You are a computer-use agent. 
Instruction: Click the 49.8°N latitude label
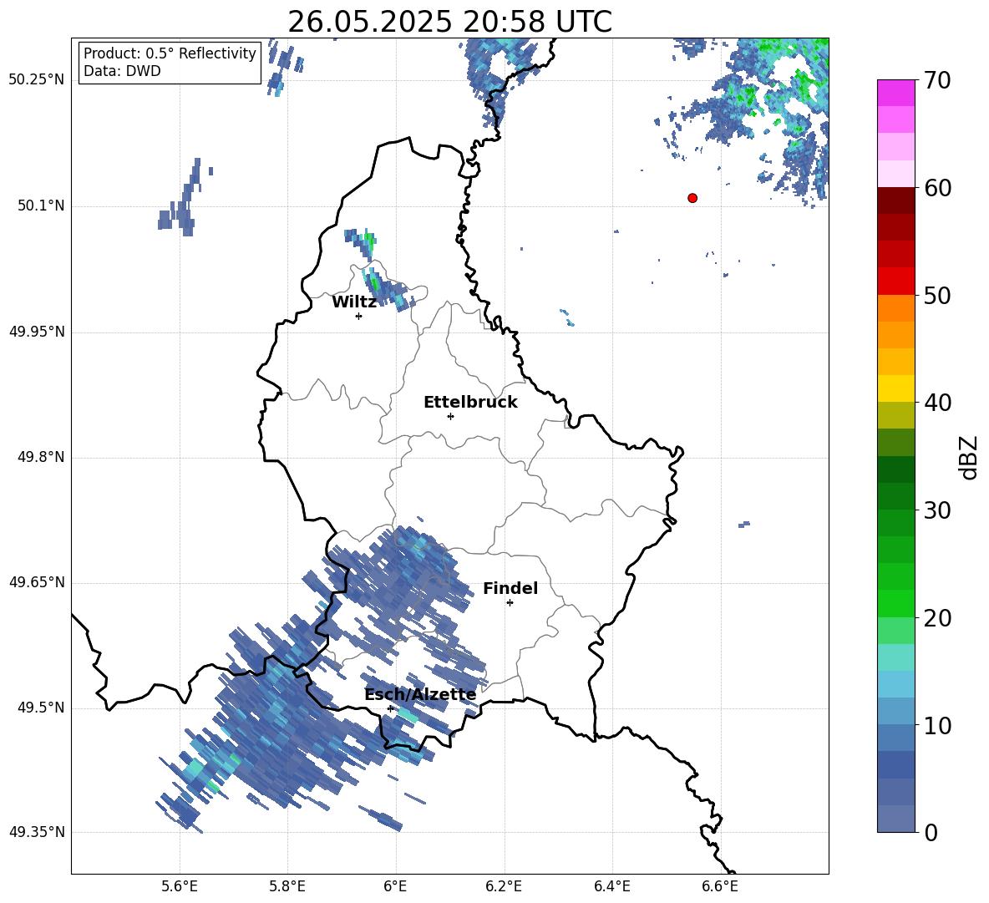40,457
